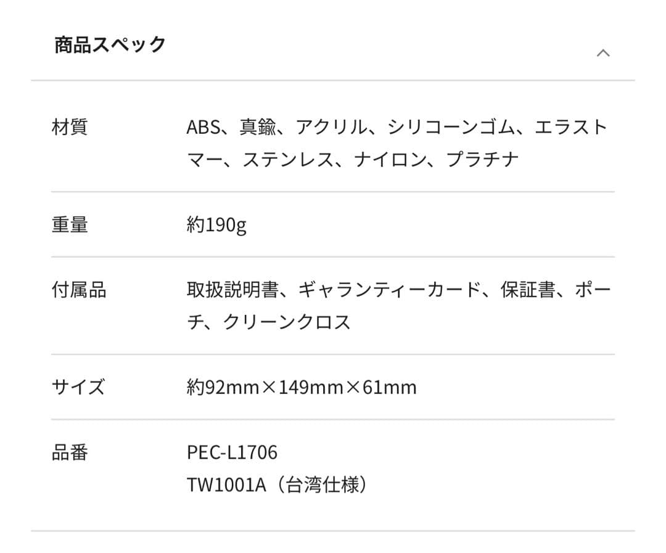Click the ABS material text

pos(202,126)
